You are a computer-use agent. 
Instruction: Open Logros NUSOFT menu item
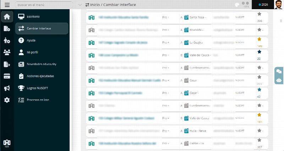42,88
